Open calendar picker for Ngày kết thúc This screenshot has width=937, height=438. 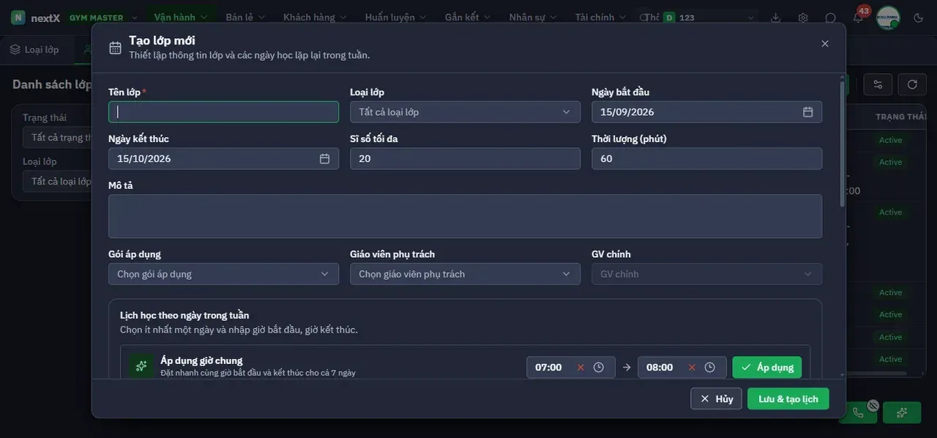point(325,159)
